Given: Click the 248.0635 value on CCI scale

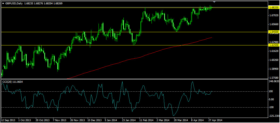Looking at the screenshot, I should [274, 82].
